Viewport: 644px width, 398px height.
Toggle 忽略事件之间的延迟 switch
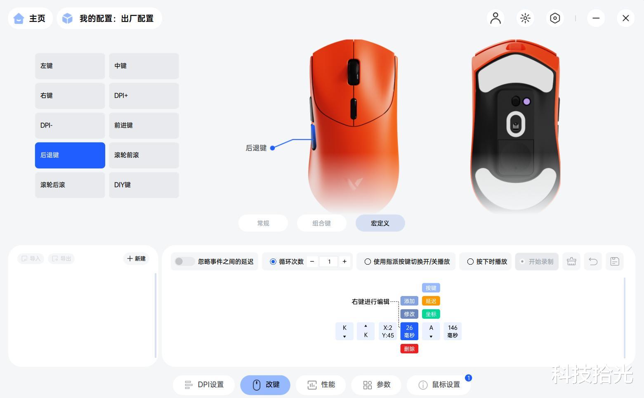[184, 261]
